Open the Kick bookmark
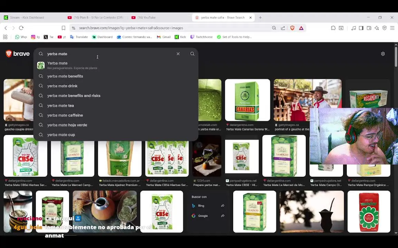The image size is (398, 248). [180, 37]
